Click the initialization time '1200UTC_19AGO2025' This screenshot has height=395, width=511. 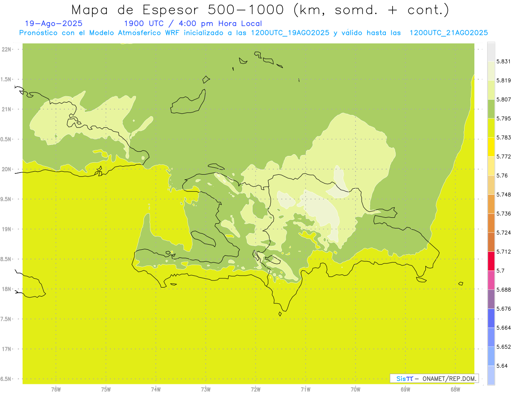290,33
